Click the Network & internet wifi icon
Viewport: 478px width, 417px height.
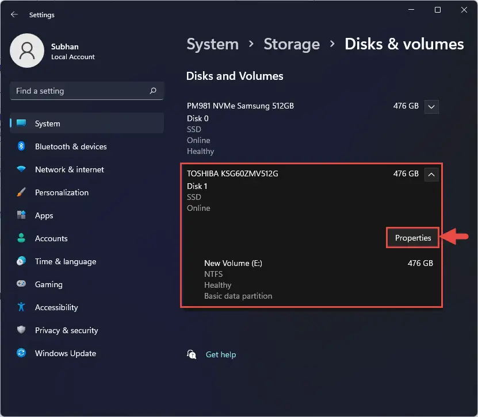click(21, 169)
